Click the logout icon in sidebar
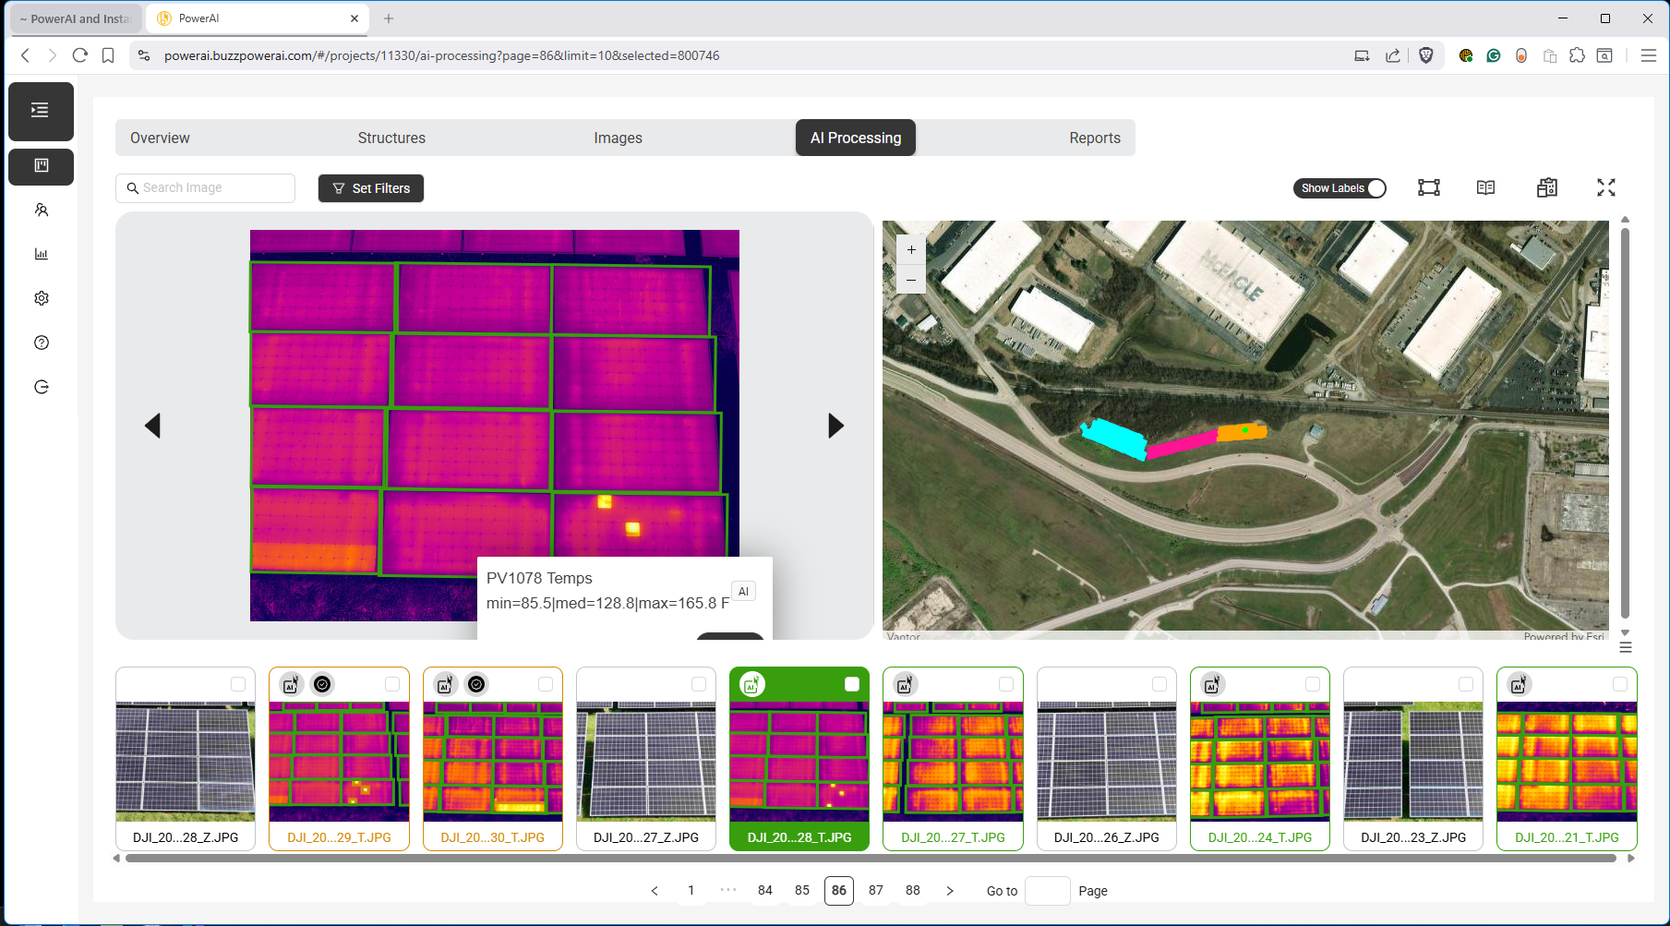 pyautogui.click(x=42, y=387)
